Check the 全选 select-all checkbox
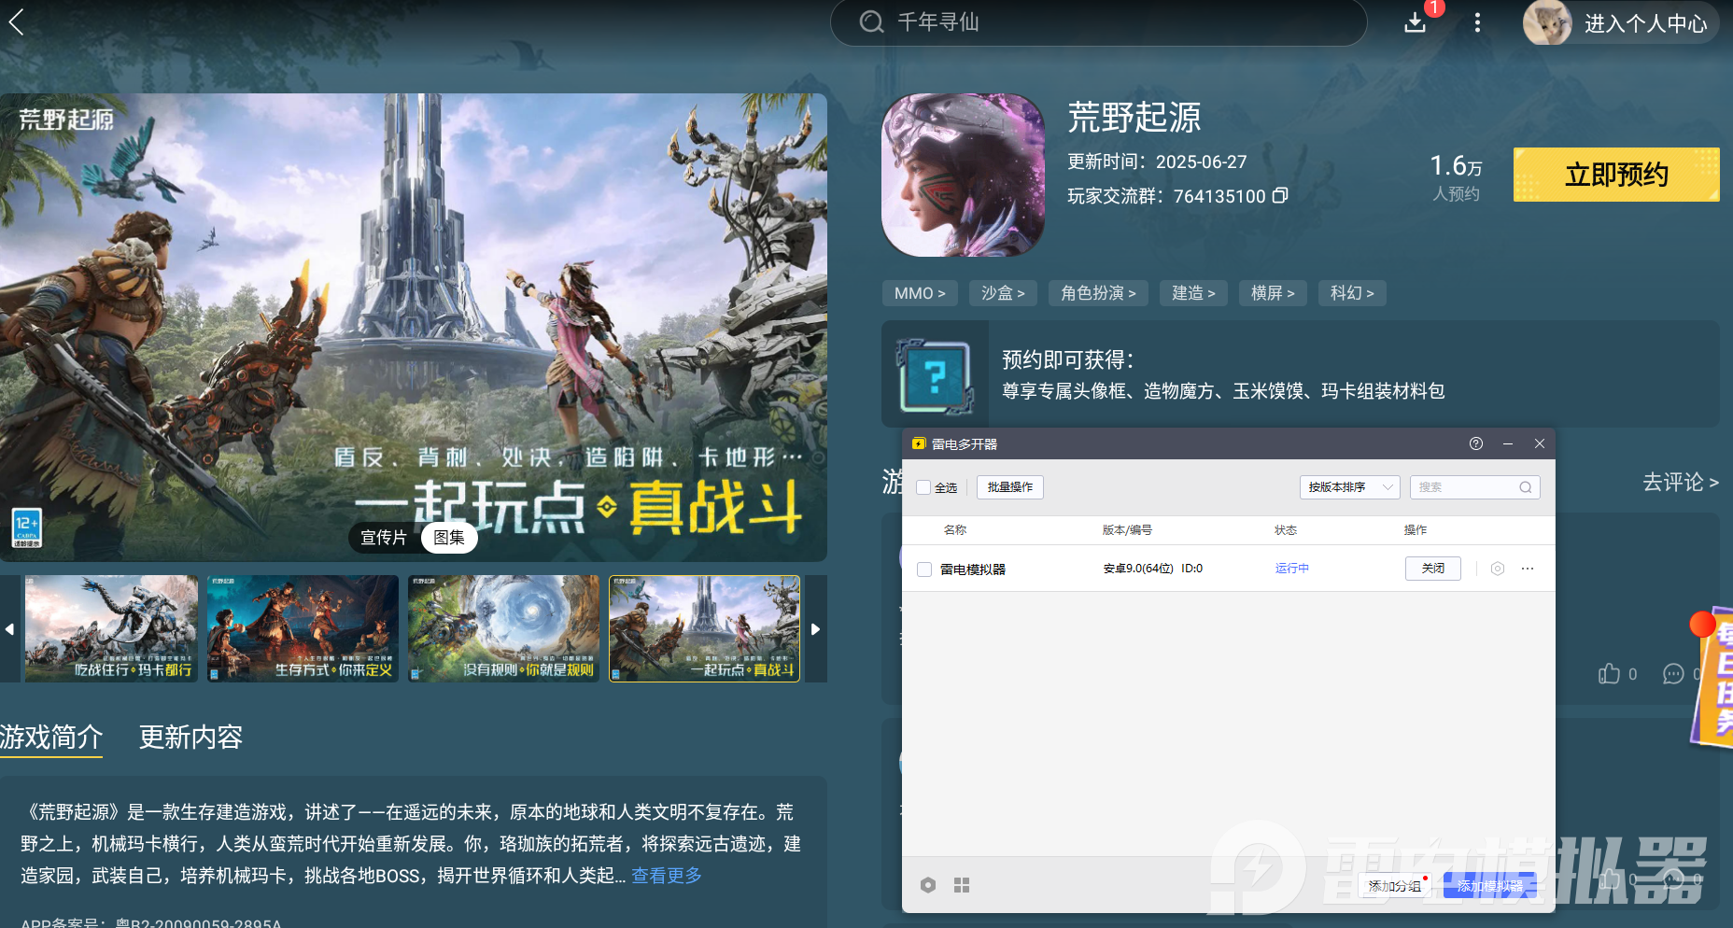 924,487
